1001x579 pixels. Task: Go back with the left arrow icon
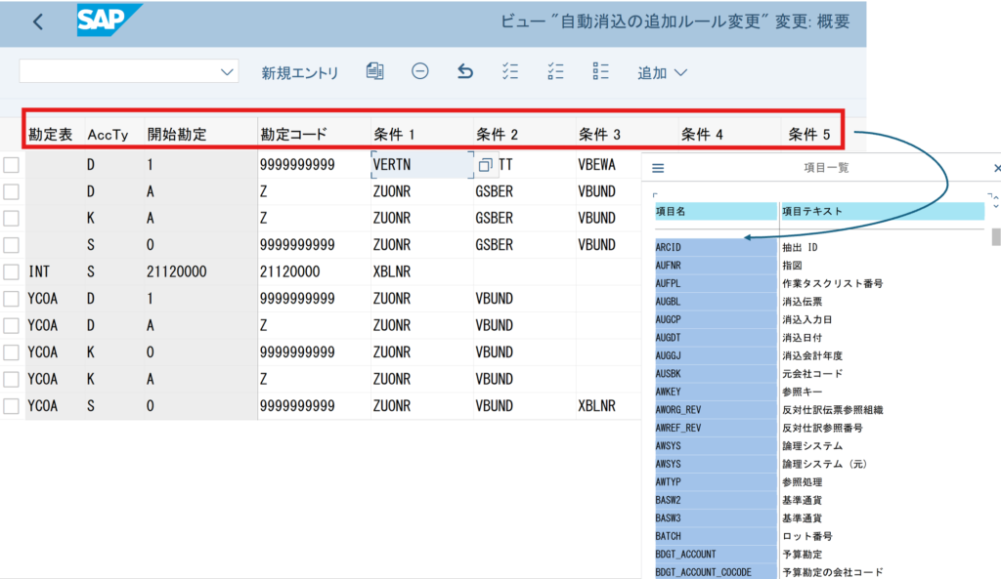coord(38,21)
